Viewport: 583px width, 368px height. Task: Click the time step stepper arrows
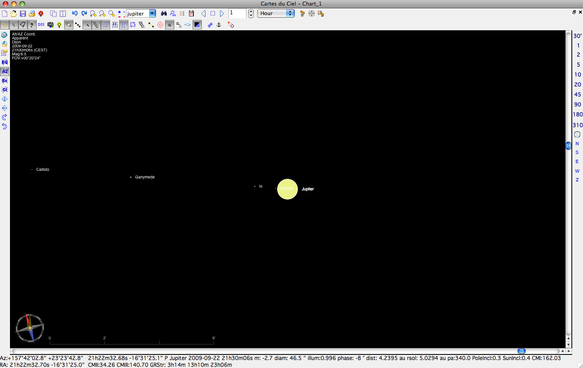click(x=251, y=14)
